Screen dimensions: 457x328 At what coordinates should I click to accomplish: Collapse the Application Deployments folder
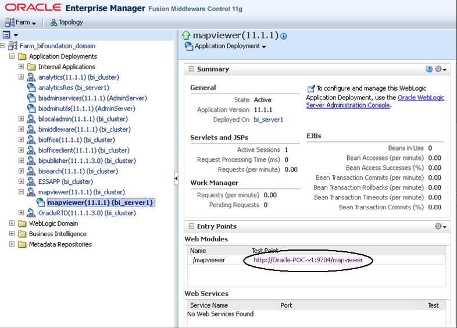(x=12, y=56)
